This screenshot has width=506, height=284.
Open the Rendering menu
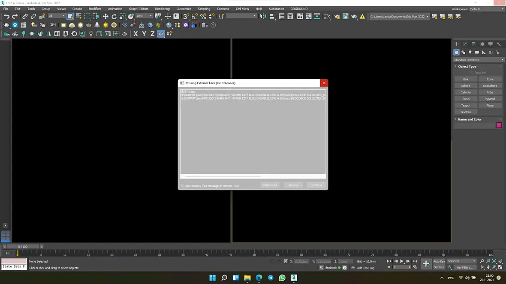[162, 9]
